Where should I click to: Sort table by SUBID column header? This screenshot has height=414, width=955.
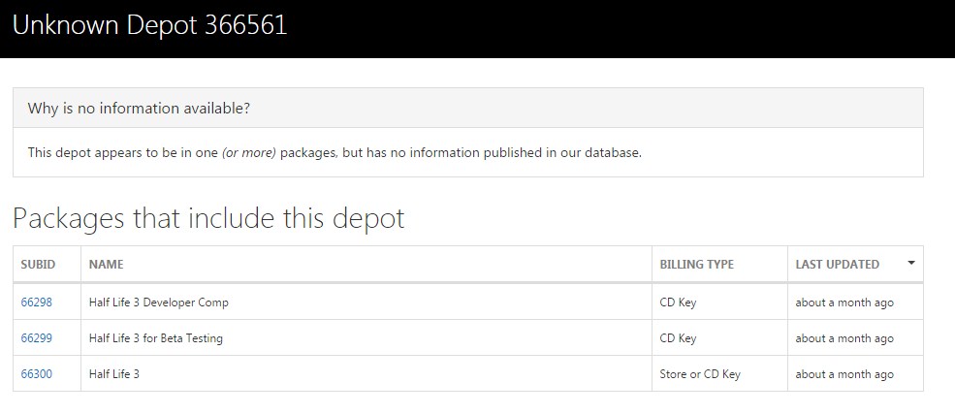(x=38, y=265)
